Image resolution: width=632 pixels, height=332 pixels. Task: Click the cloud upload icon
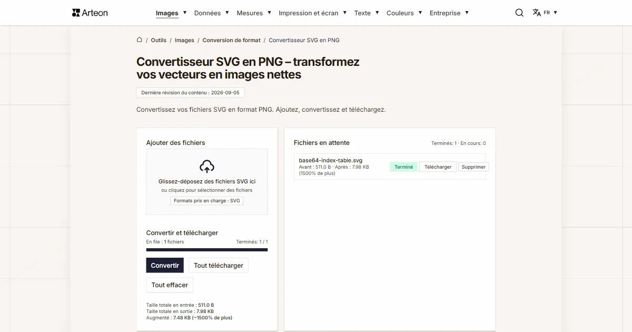tap(207, 167)
